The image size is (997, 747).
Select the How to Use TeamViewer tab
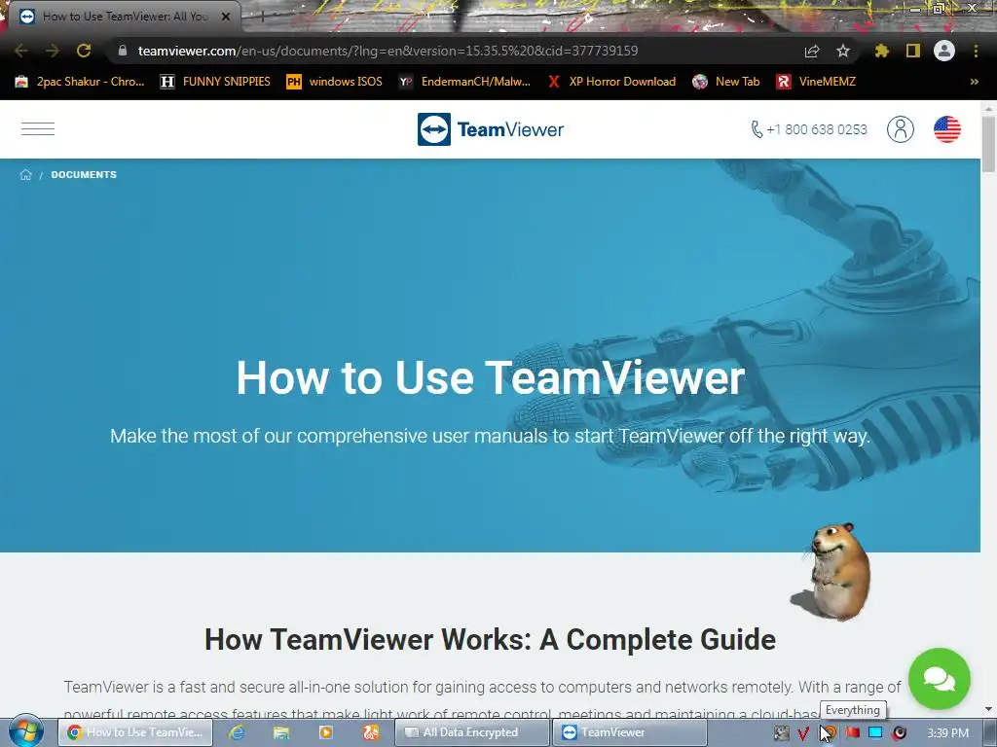[x=126, y=17]
